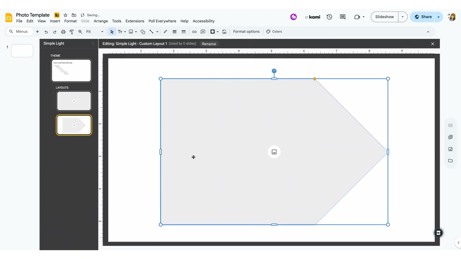The image size is (461, 259).
Task: Select the Line tool
Action: point(151,32)
